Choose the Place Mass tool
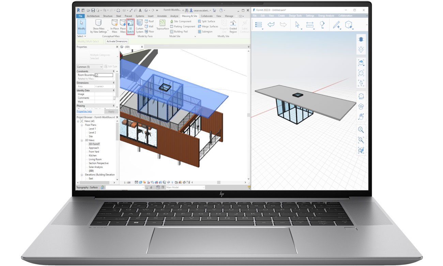 123,26
